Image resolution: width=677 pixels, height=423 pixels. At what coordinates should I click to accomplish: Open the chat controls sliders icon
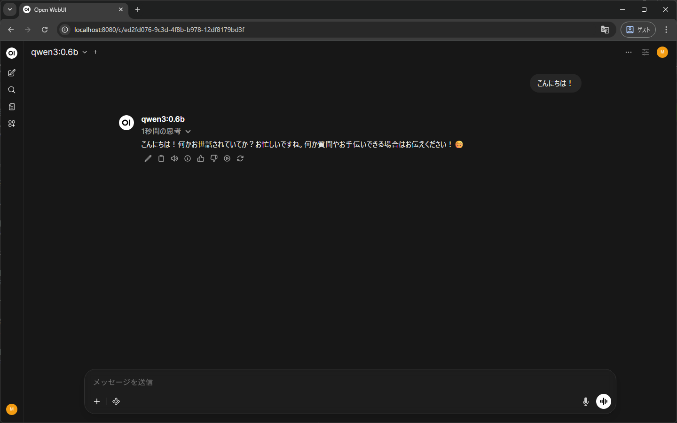point(646,52)
